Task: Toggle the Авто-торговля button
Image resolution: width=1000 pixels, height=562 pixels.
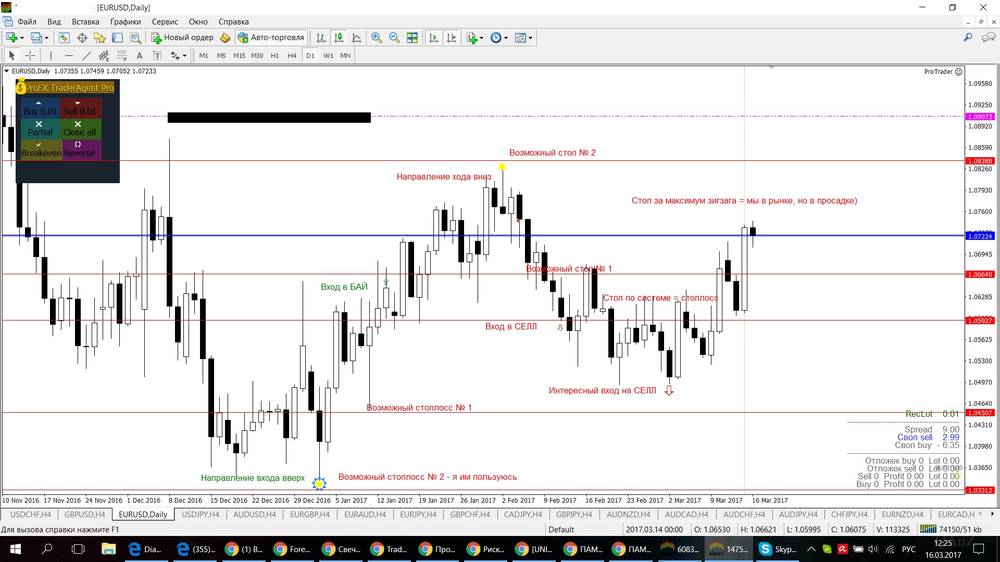Action: click(x=271, y=37)
